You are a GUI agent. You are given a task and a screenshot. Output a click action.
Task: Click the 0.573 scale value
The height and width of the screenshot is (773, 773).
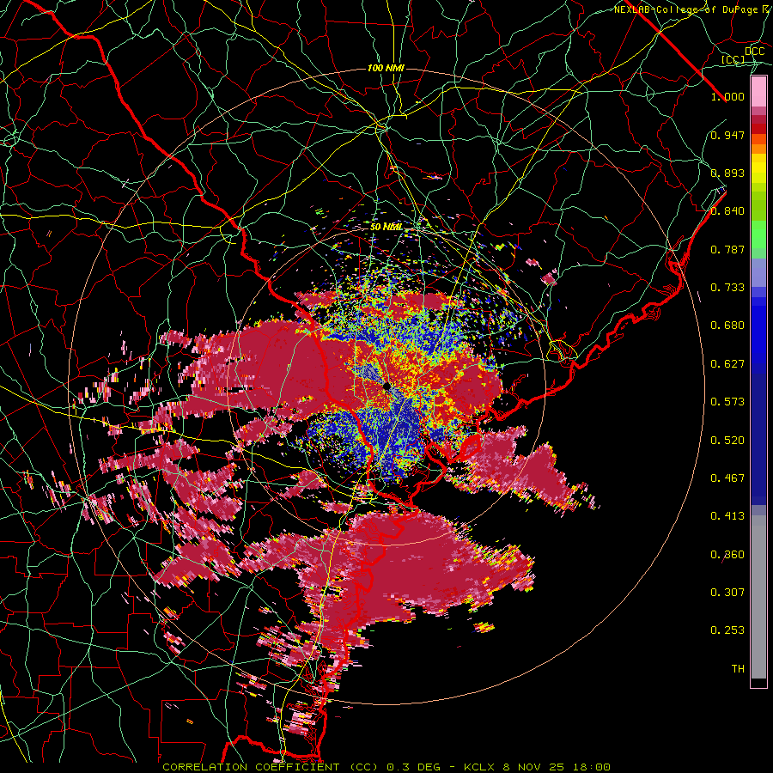(727, 402)
